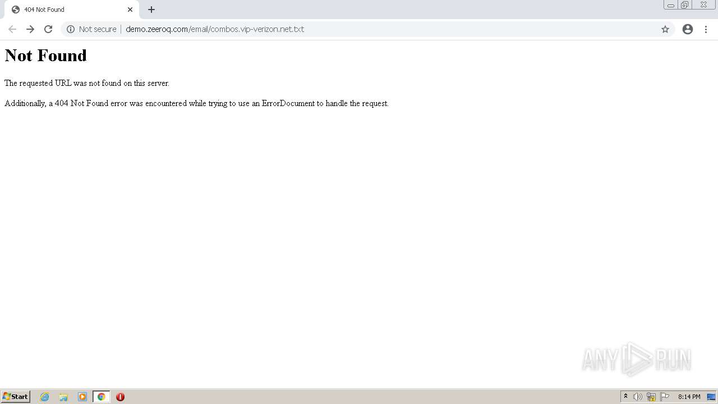Reload the current page
This screenshot has width=718, height=404.
[x=48, y=29]
